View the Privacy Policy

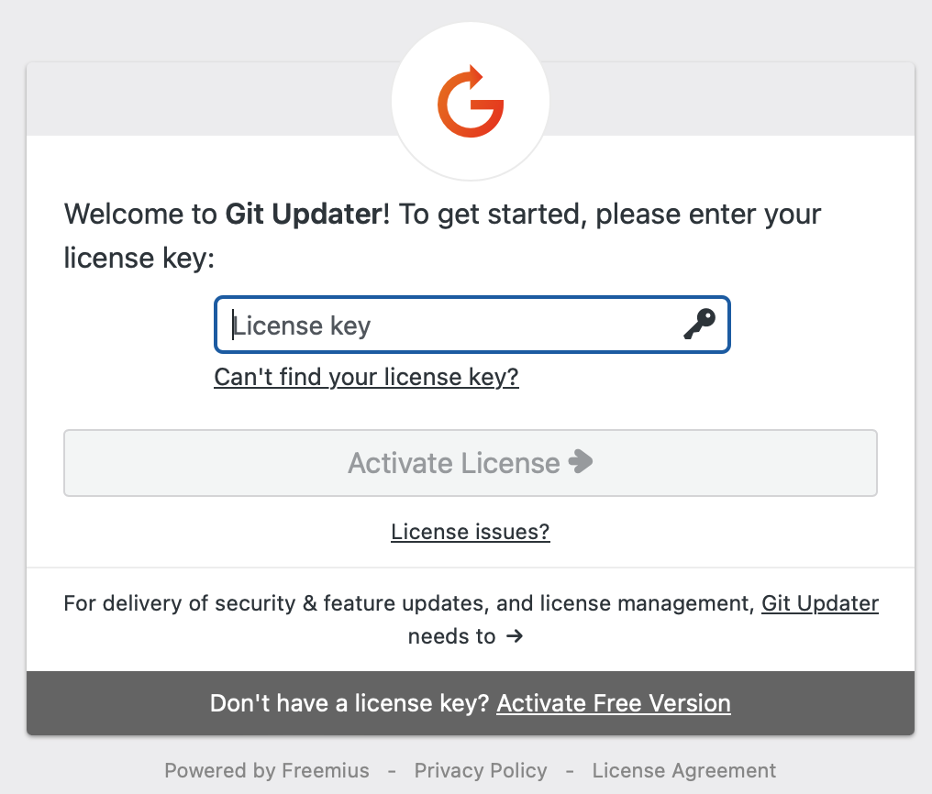(481, 770)
